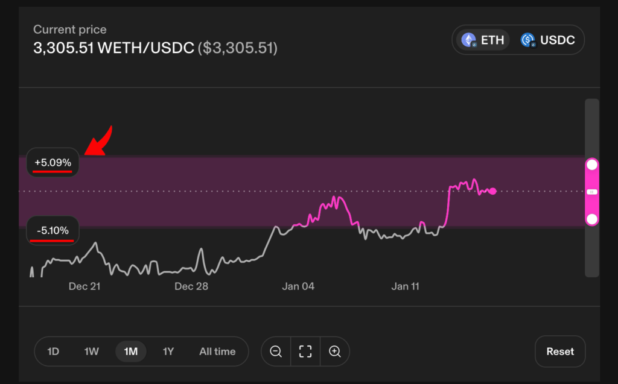Screen dimensions: 618x384
Task: Click the +5.09% upper bound label
Action: [x=53, y=163]
